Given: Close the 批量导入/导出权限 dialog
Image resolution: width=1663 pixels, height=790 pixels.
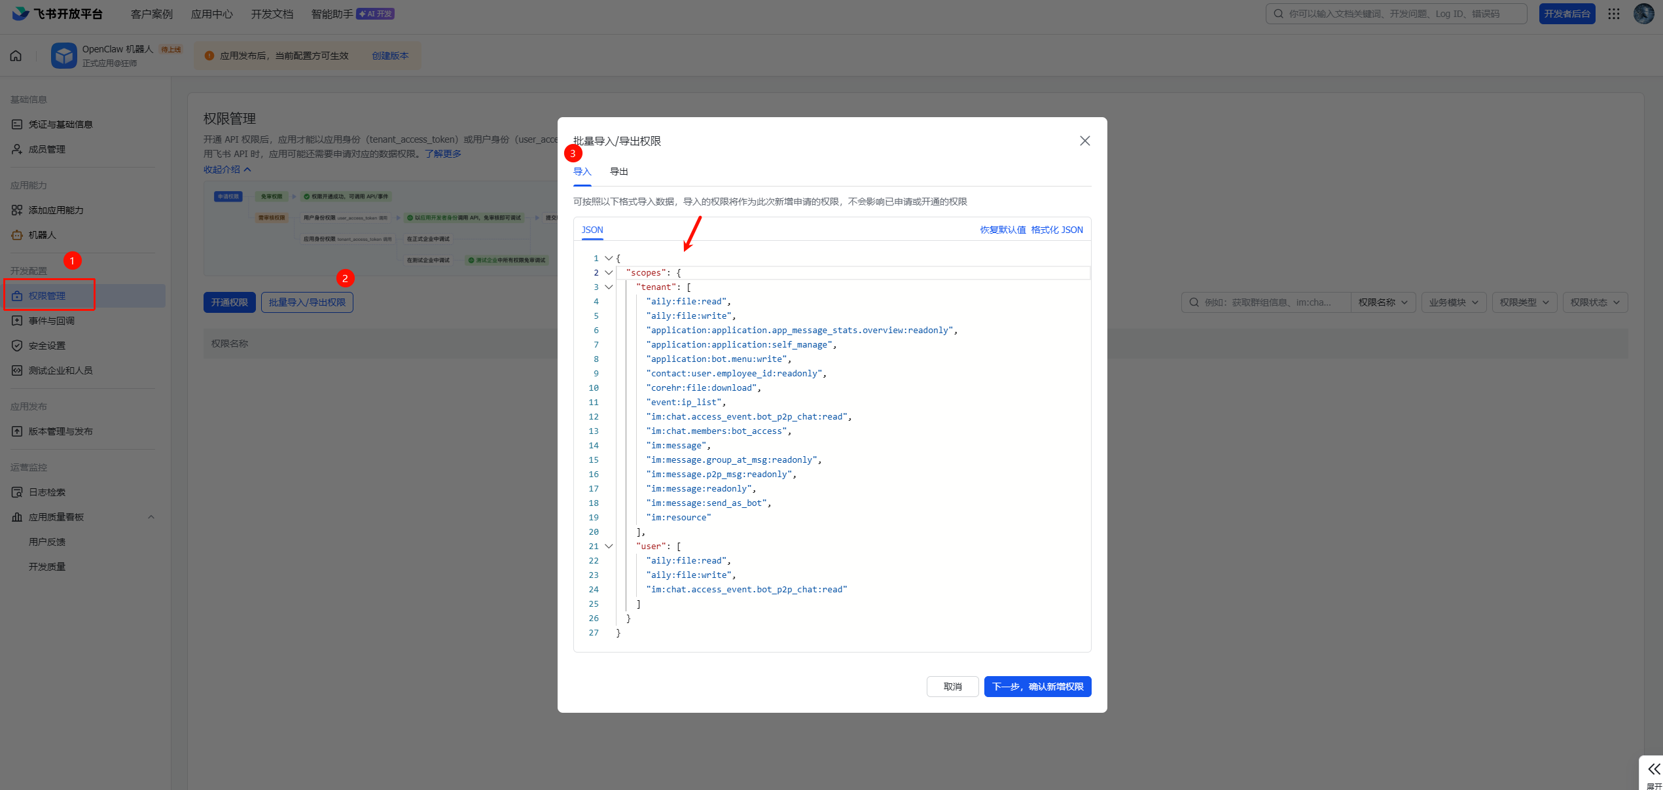Looking at the screenshot, I should (1084, 141).
